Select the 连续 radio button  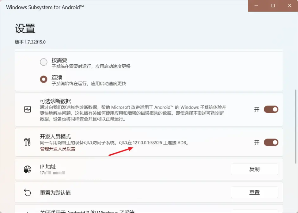pos(44,79)
